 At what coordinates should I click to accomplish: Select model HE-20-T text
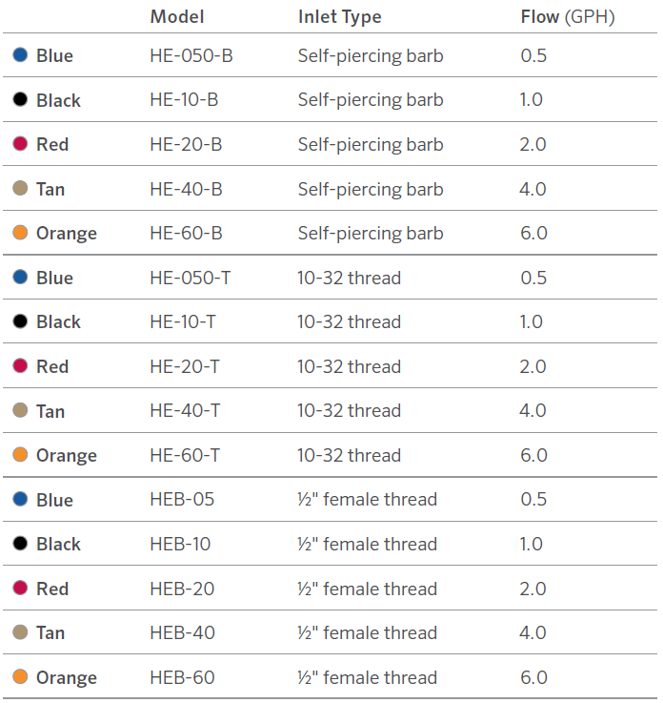tap(185, 366)
